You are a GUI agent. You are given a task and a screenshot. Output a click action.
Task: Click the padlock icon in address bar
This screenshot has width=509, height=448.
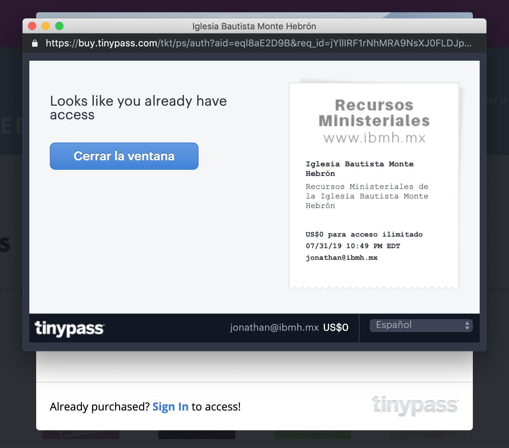(x=35, y=43)
